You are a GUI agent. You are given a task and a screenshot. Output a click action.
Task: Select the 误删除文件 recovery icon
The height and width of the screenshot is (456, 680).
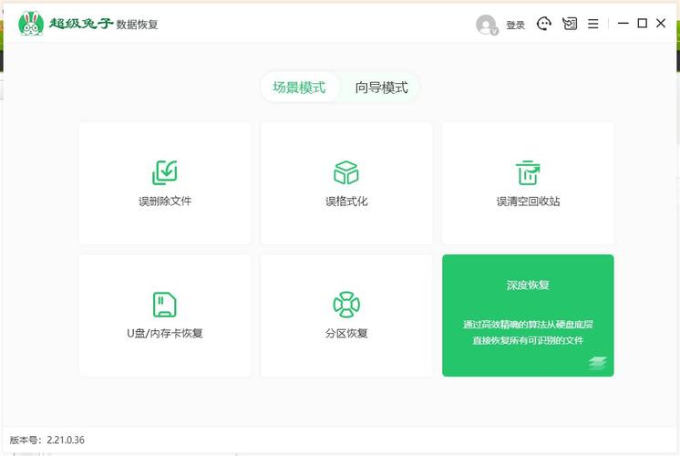coord(165,171)
